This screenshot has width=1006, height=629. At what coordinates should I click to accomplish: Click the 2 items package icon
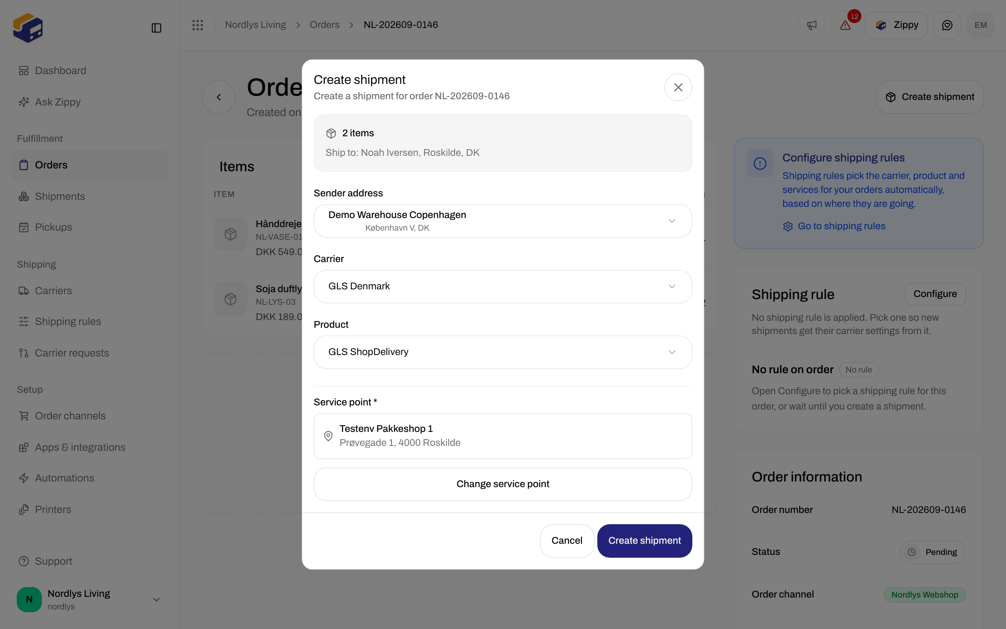[331, 133]
